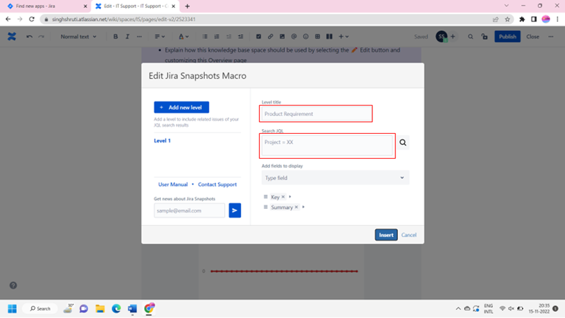The image size is (565, 318).
Task: Insert a bullet list
Action: tap(205, 36)
